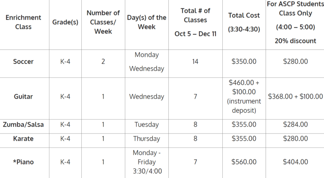
Task: Click the $368.00 + $100.00 cell
Action: coord(295,97)
